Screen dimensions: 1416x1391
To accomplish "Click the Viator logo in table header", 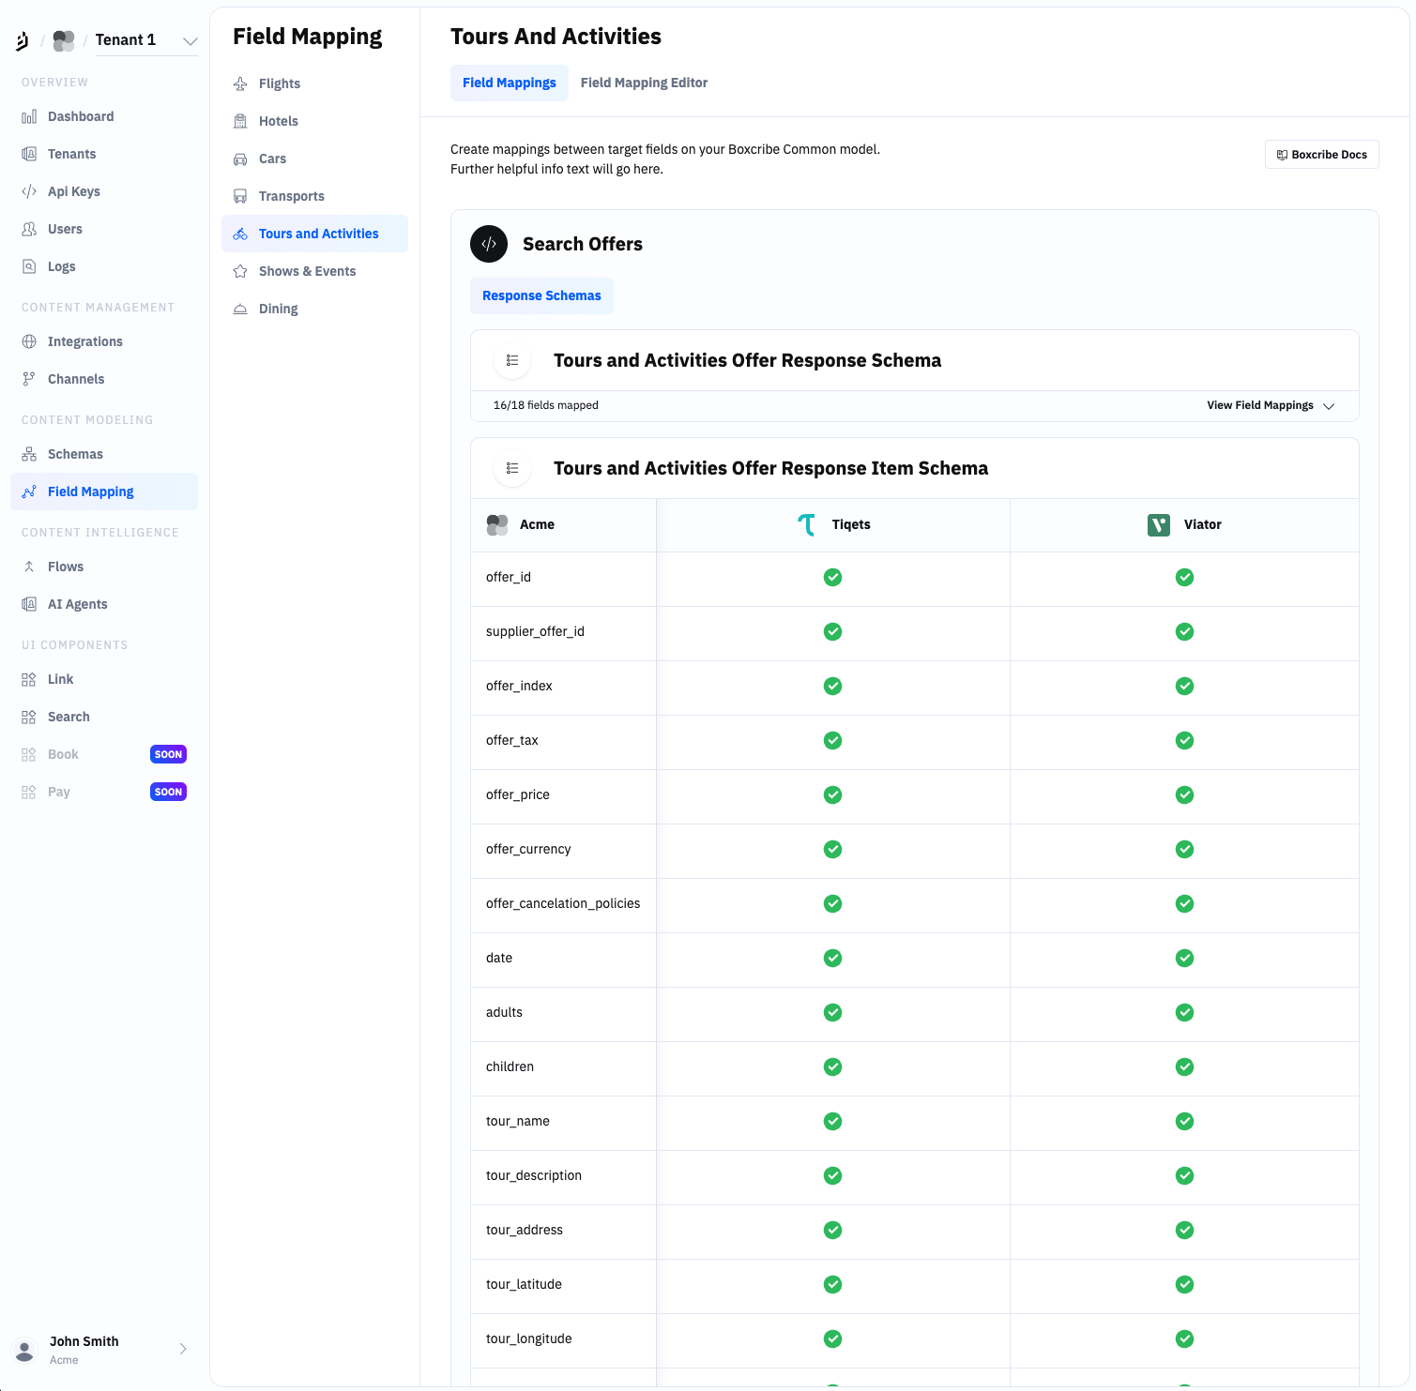I will point(1159,524).
